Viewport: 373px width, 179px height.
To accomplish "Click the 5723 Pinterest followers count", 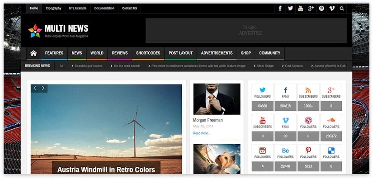I will coord(308,166).
